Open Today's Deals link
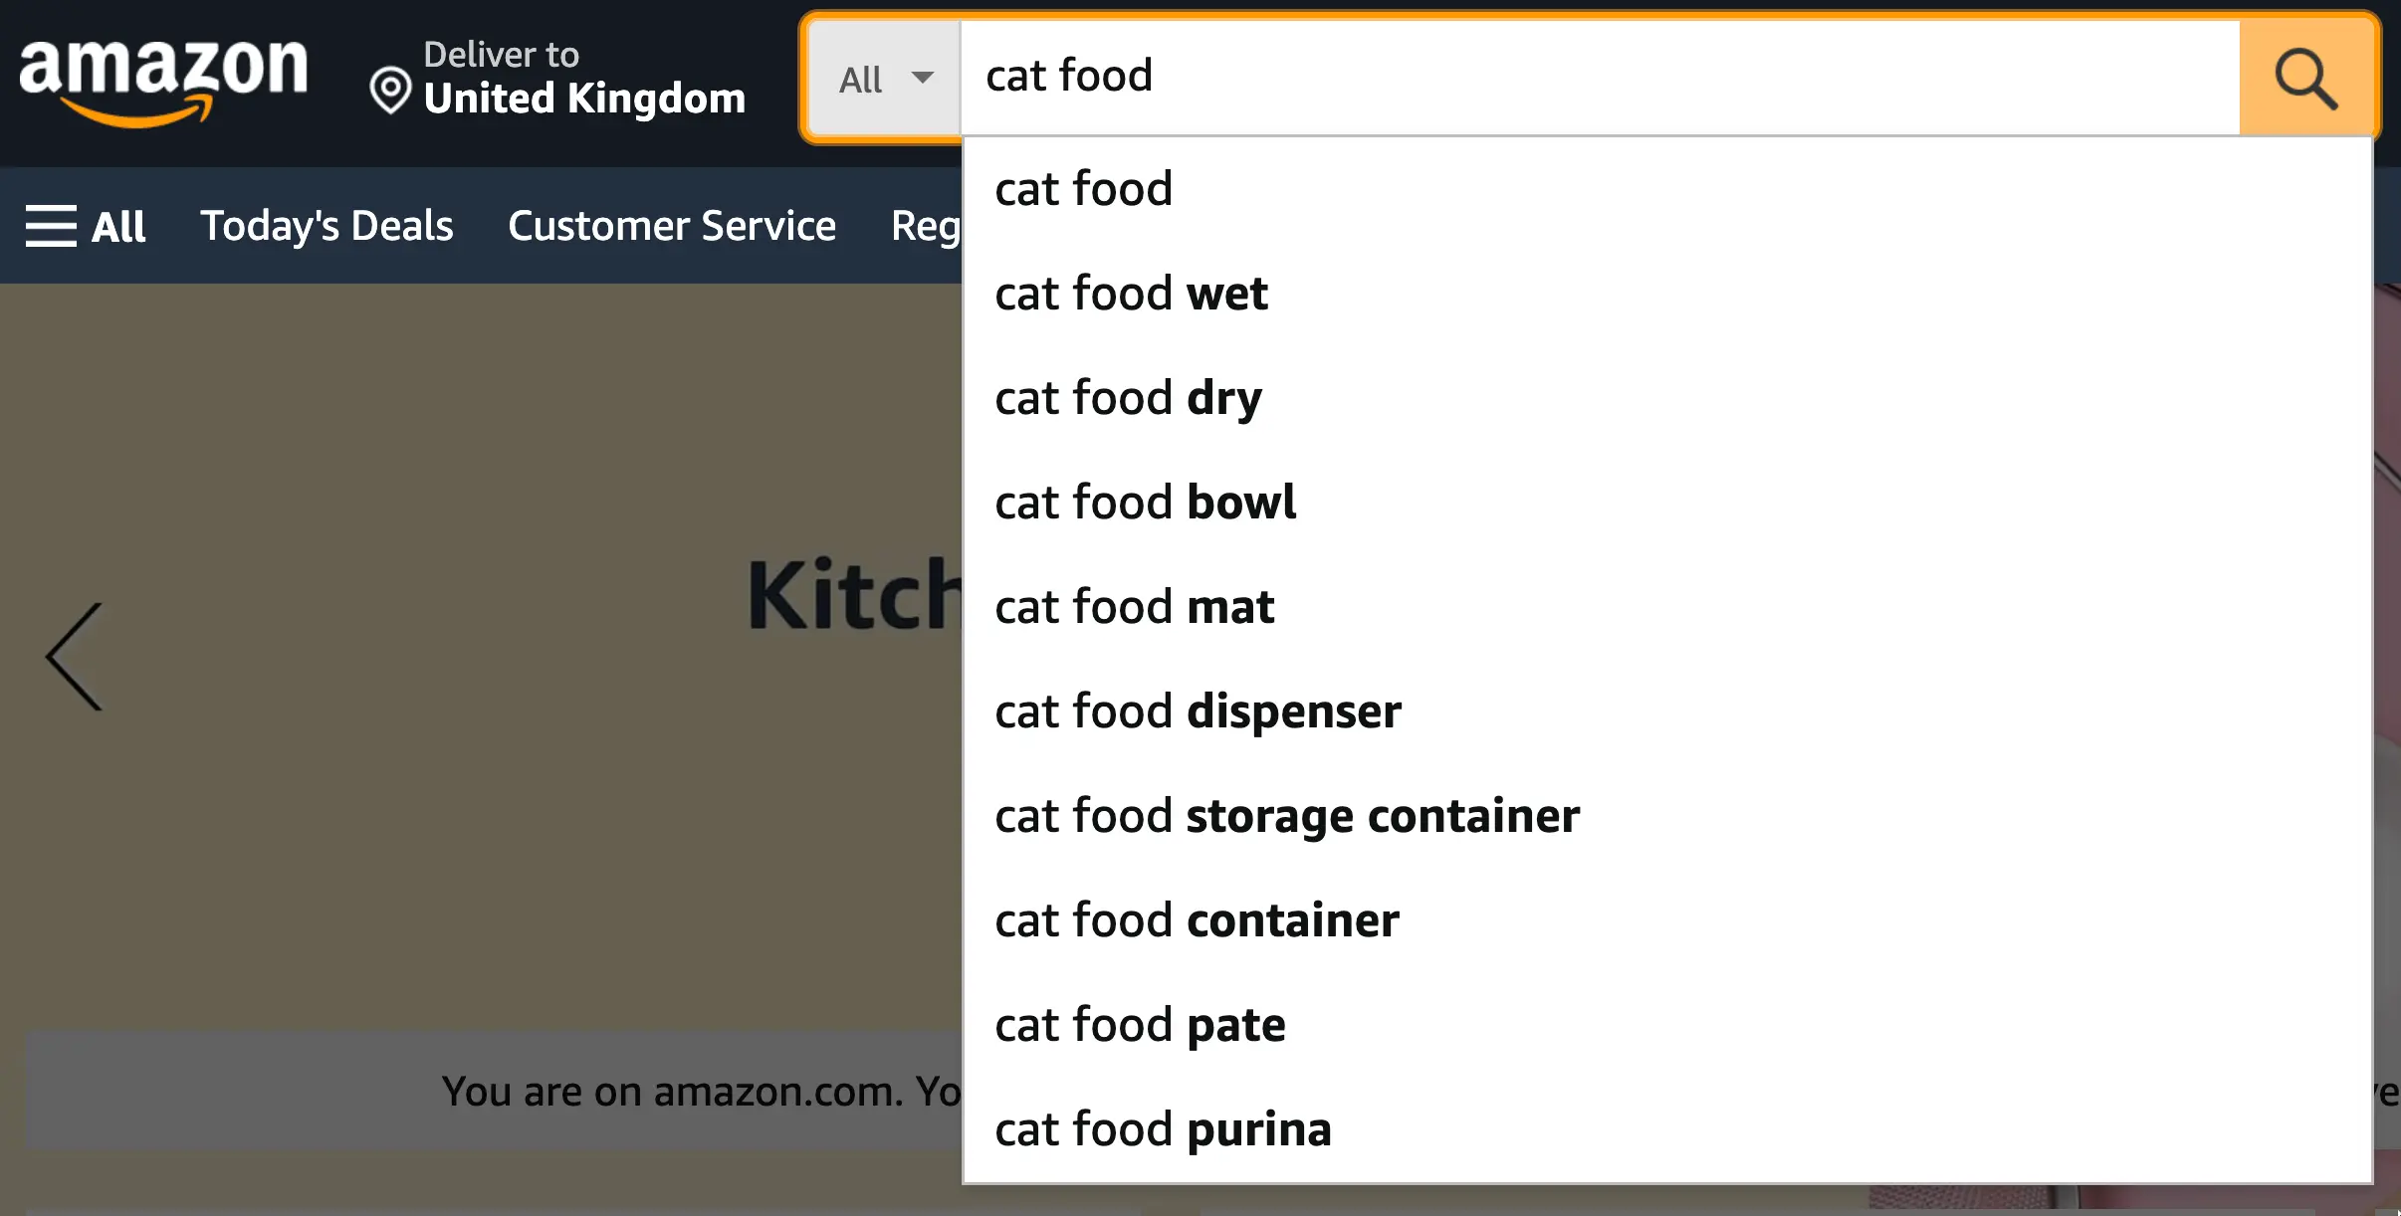This screenshot has height=1216, width=2401. pyautogui.click(x=327, y=226)
